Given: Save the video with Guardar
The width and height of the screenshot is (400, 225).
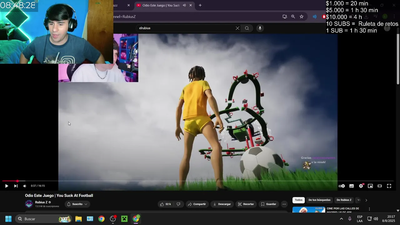Looking at the screenshot, I should coord(268,204).
